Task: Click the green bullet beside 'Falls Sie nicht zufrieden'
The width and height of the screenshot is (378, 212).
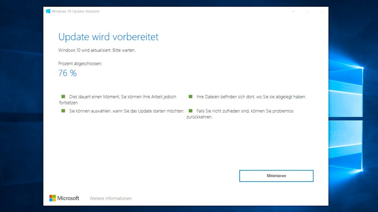Action: point(190,111)
